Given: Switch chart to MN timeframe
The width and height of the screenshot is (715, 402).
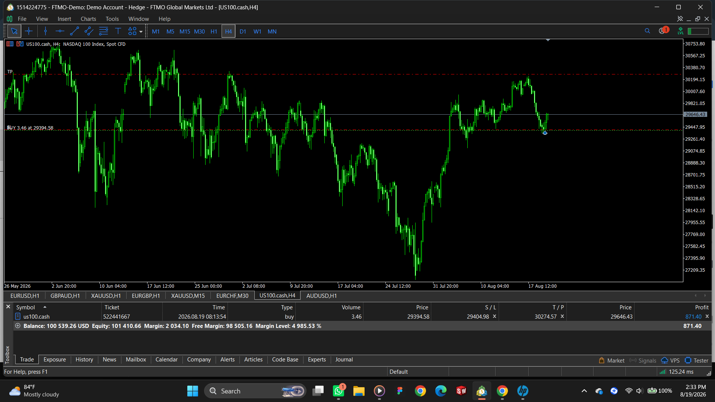Looking at the screenshot, I should tap(272, 31).
